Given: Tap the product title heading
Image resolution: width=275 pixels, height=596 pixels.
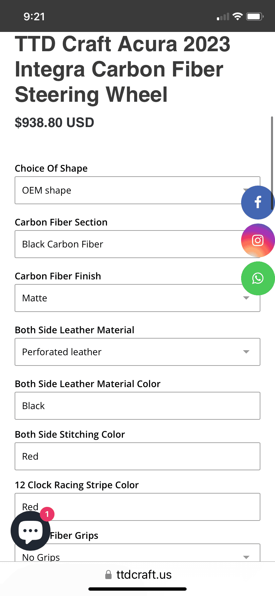Looking at the screenshot, I should [x=123, y=69].
